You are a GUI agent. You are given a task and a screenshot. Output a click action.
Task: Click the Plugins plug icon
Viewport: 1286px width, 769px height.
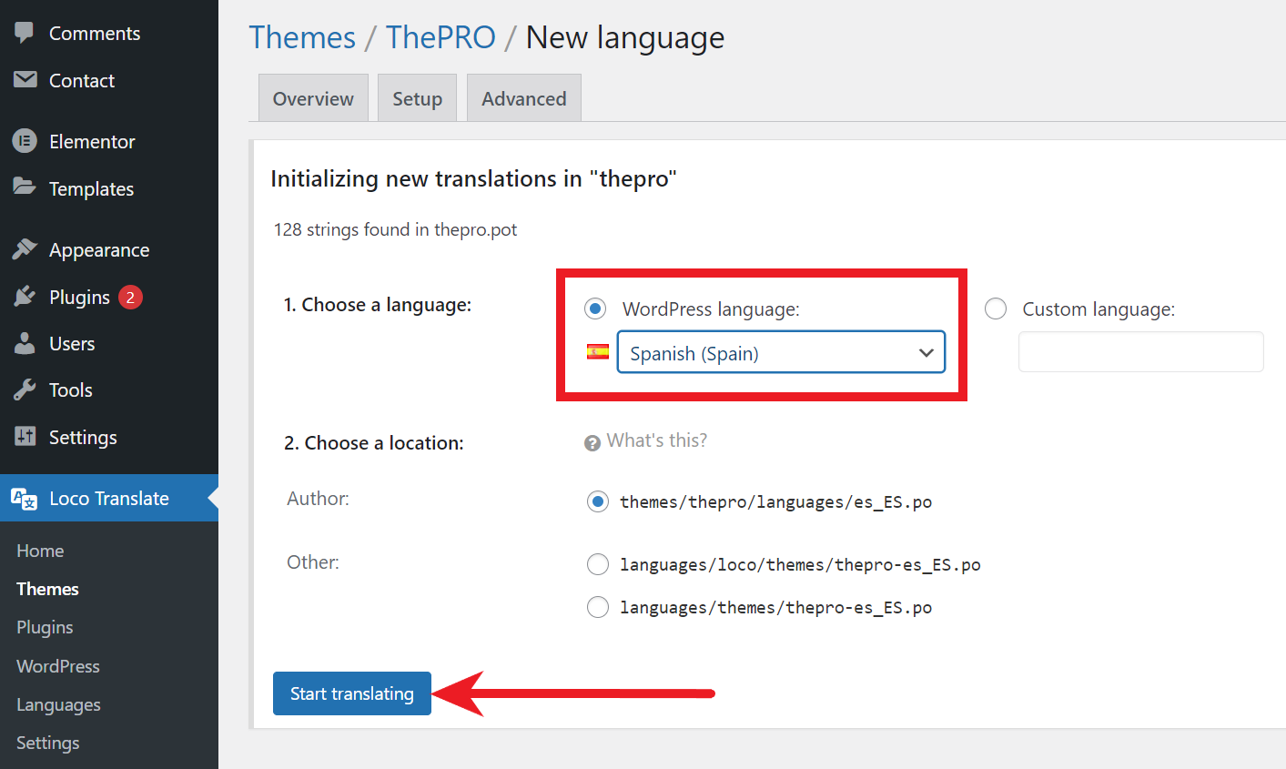coord(25,297)
